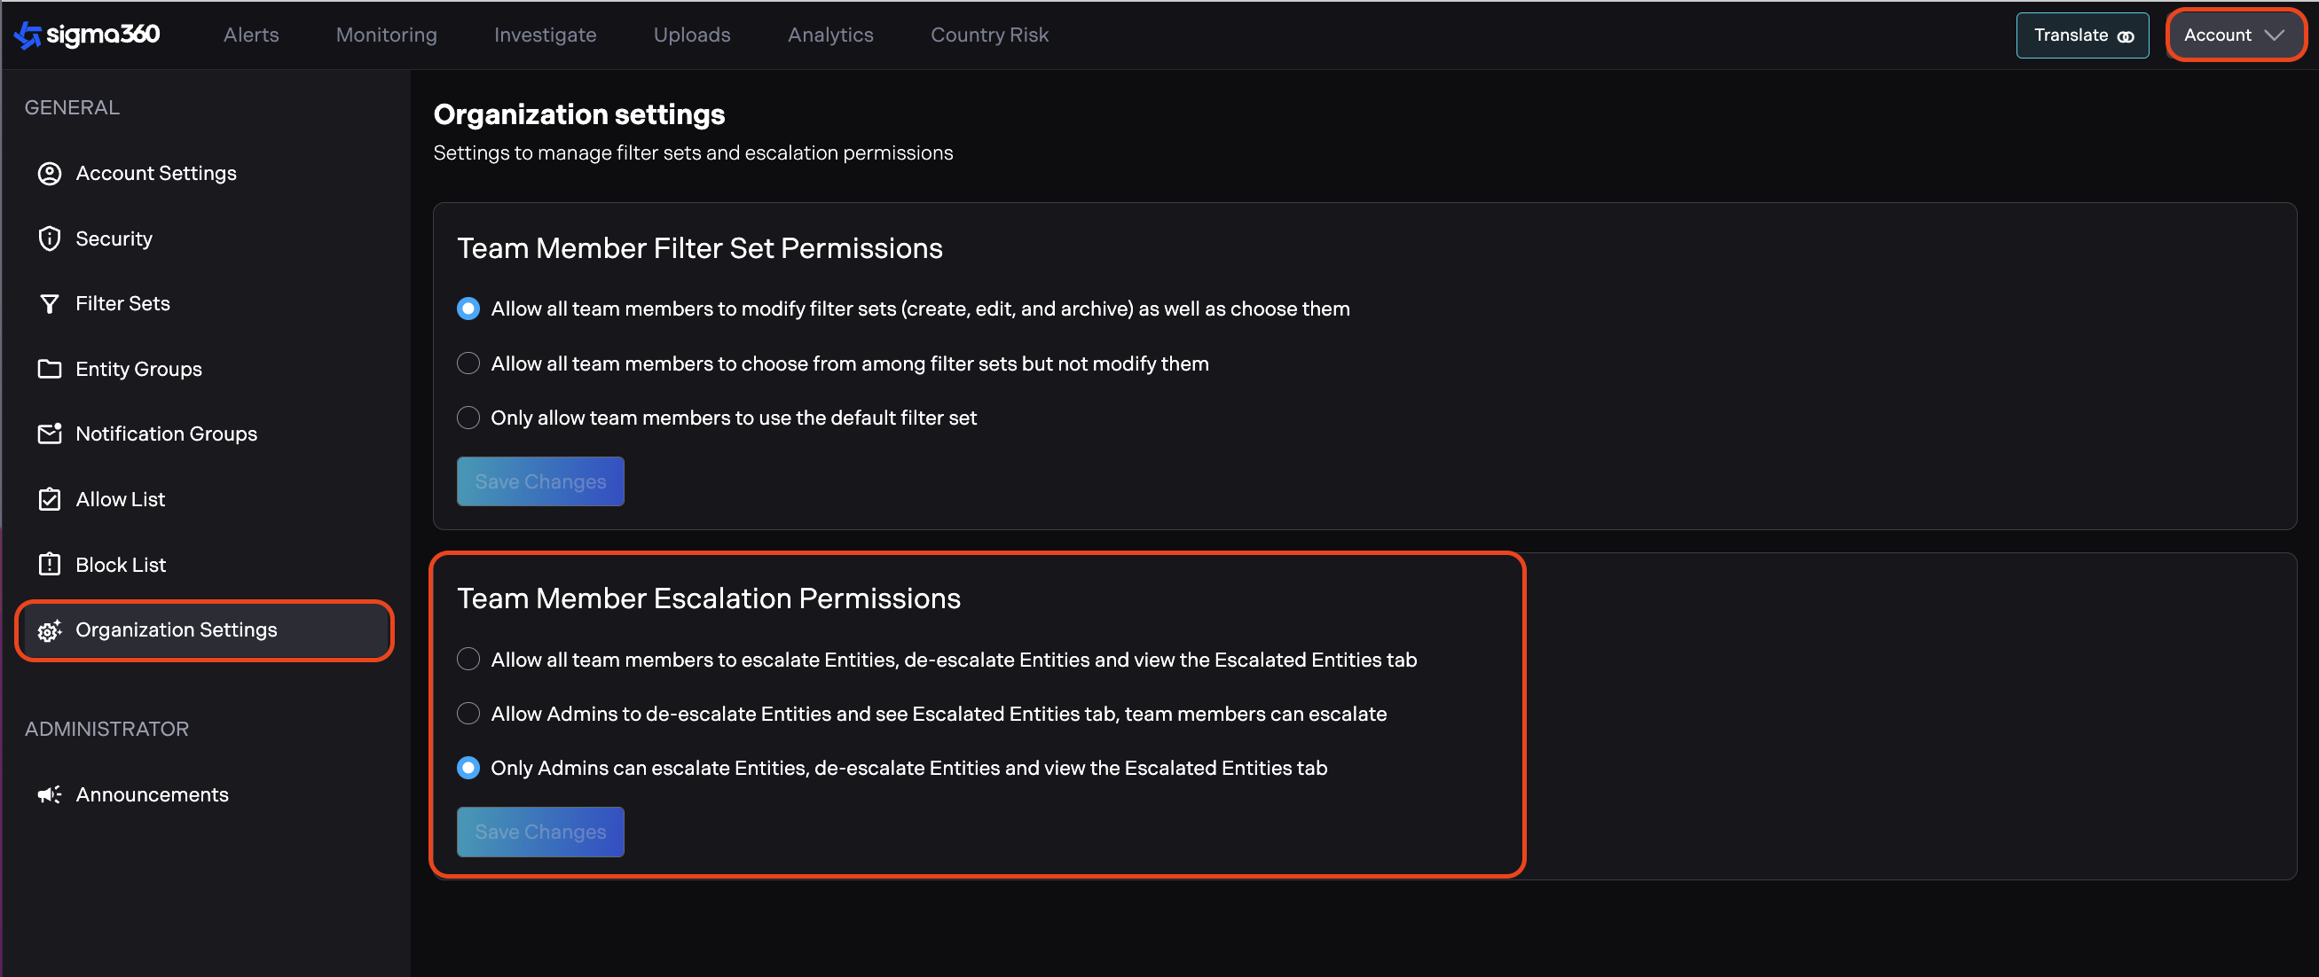Expand the Account dropdown menu
2319x977 pixels.
2234,35
